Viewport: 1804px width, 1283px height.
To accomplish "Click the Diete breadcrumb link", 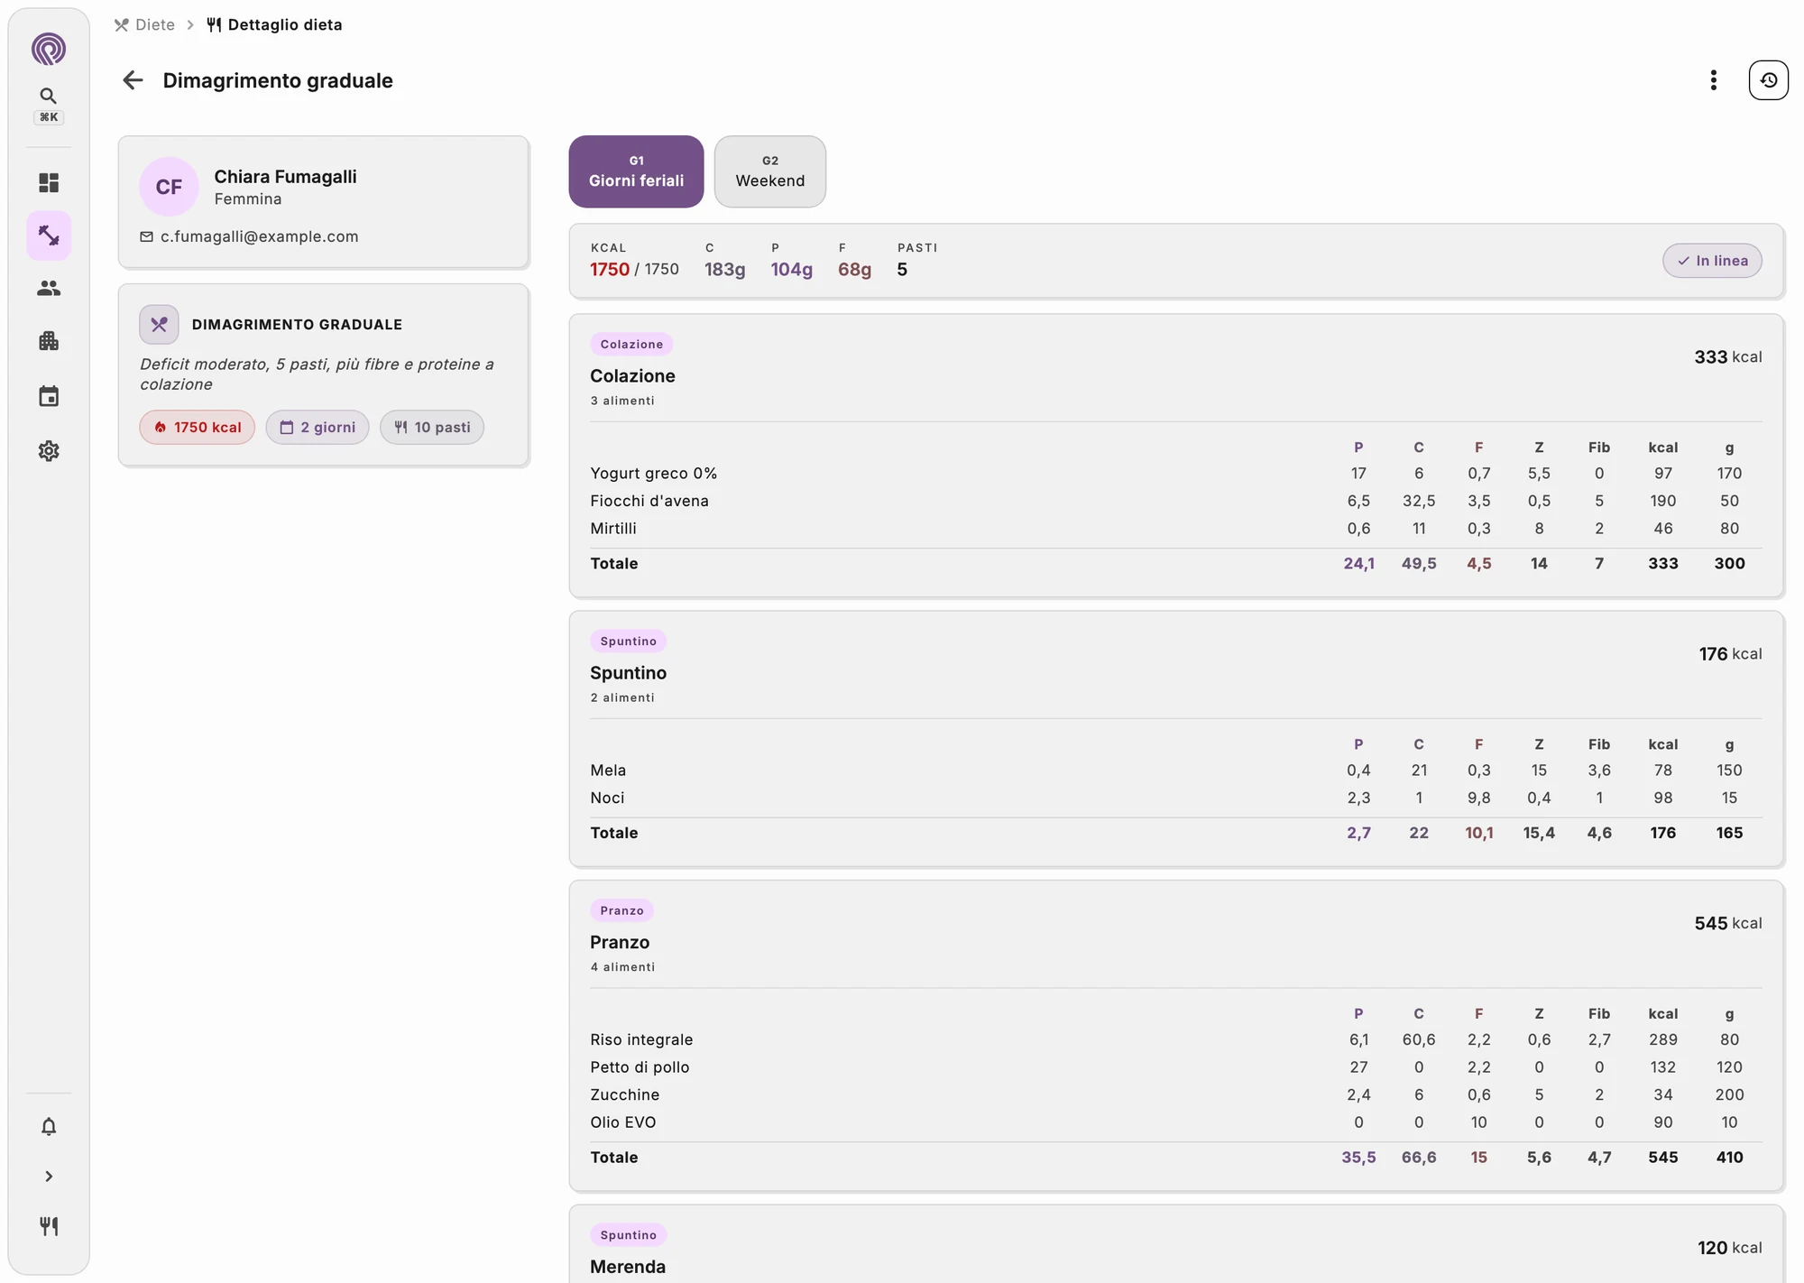I will pyautogui.click(x=145, y=24).
